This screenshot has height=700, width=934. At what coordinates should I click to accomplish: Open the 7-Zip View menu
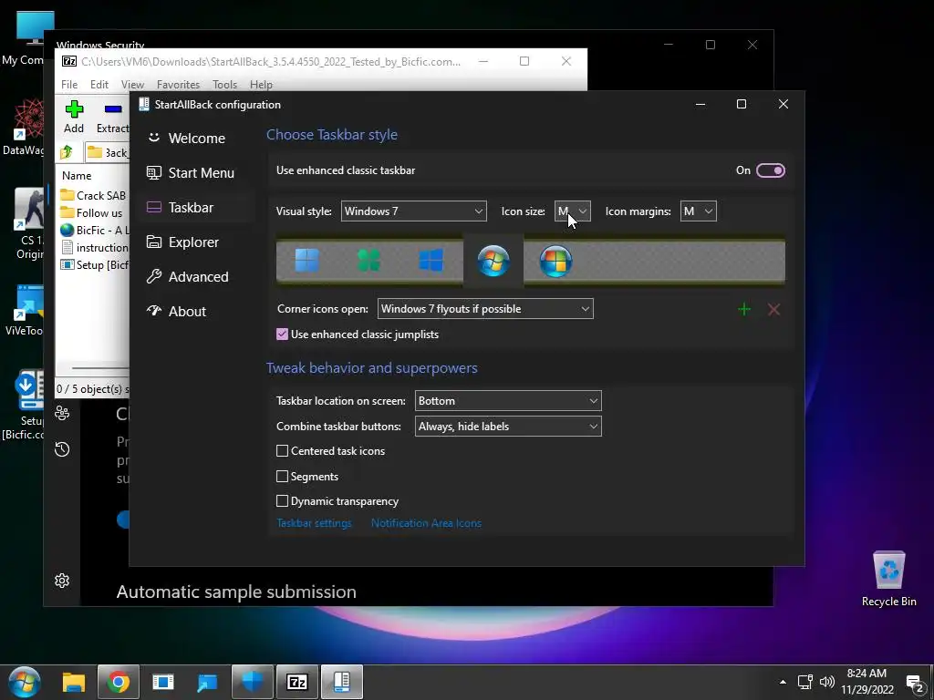[132, 85]
